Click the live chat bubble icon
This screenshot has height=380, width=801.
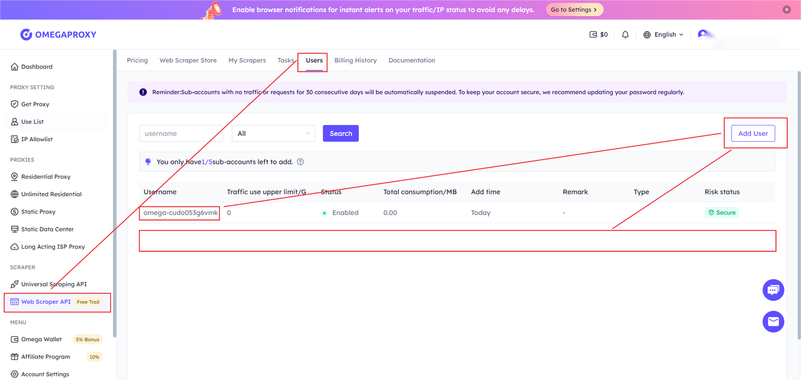[x=773, y=290]
